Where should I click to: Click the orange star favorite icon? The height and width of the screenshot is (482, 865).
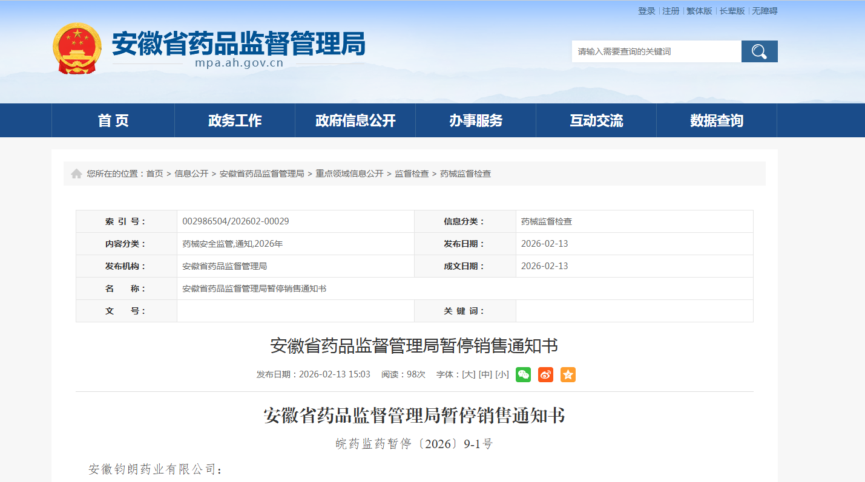pyautogui.click(x=568, y=374)
